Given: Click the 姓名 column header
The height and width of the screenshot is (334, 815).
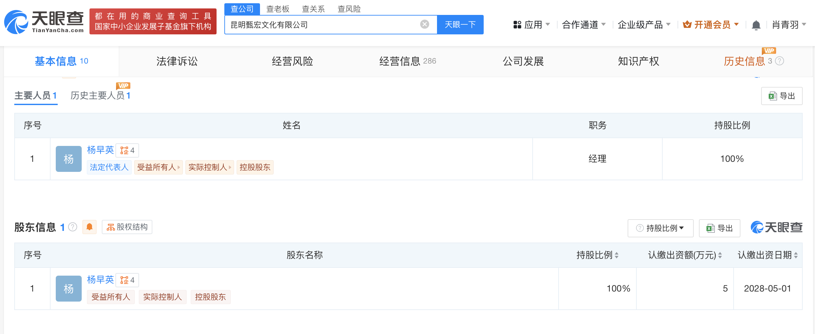Looking at the screenshot, I should (x=291, y=125).
